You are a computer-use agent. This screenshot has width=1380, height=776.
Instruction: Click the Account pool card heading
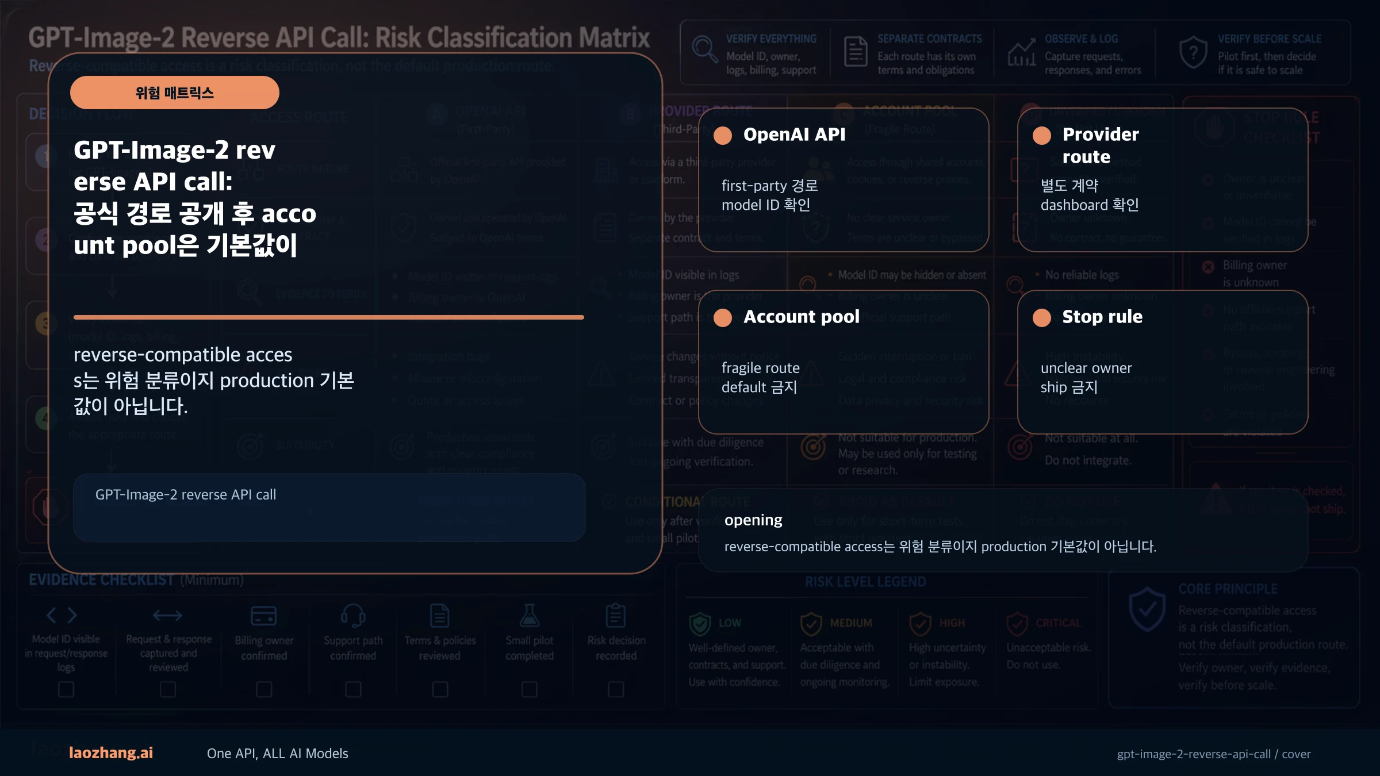pos(802,317)
